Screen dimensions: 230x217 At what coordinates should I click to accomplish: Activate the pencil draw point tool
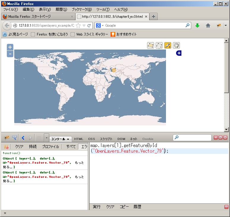(168, 45)
